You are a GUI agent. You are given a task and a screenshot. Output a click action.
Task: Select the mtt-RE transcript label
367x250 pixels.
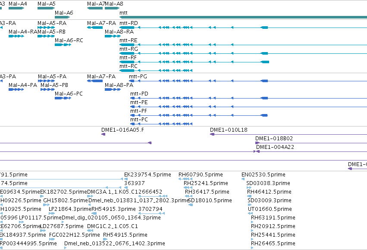(129, 40)
